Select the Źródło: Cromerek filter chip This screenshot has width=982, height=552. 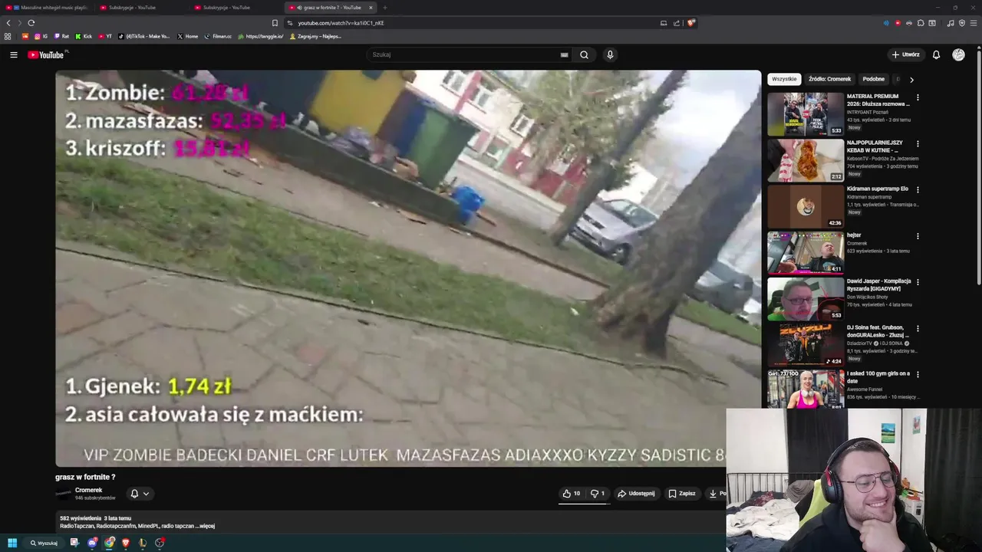tap(829, 79)
